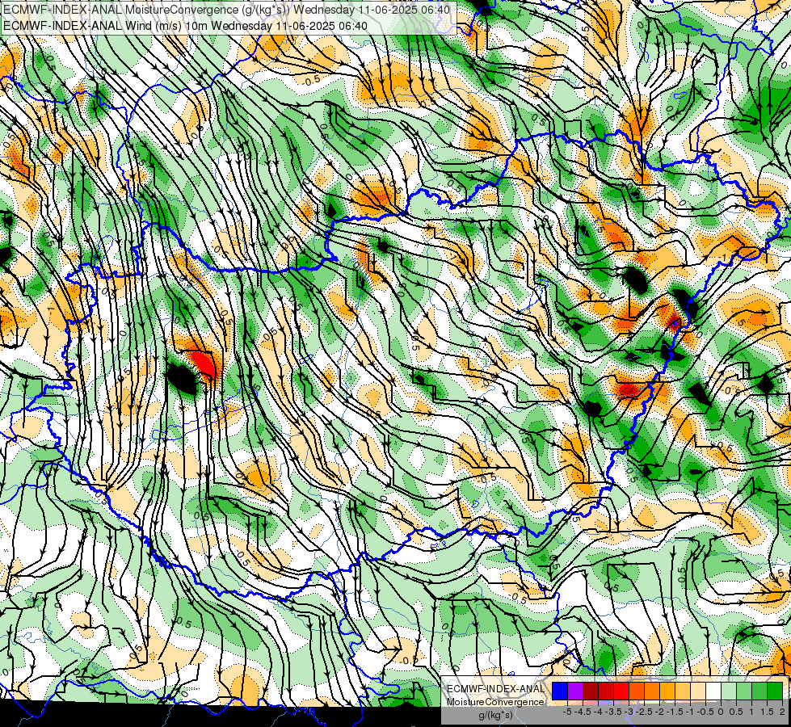Click the 2 value ending the legend scale

point(782,712)
